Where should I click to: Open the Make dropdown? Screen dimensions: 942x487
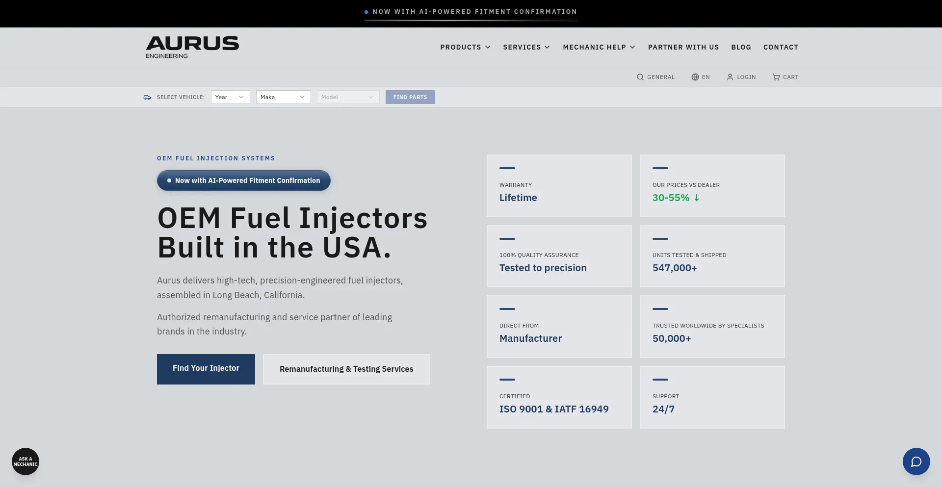(x=284, y=97)
